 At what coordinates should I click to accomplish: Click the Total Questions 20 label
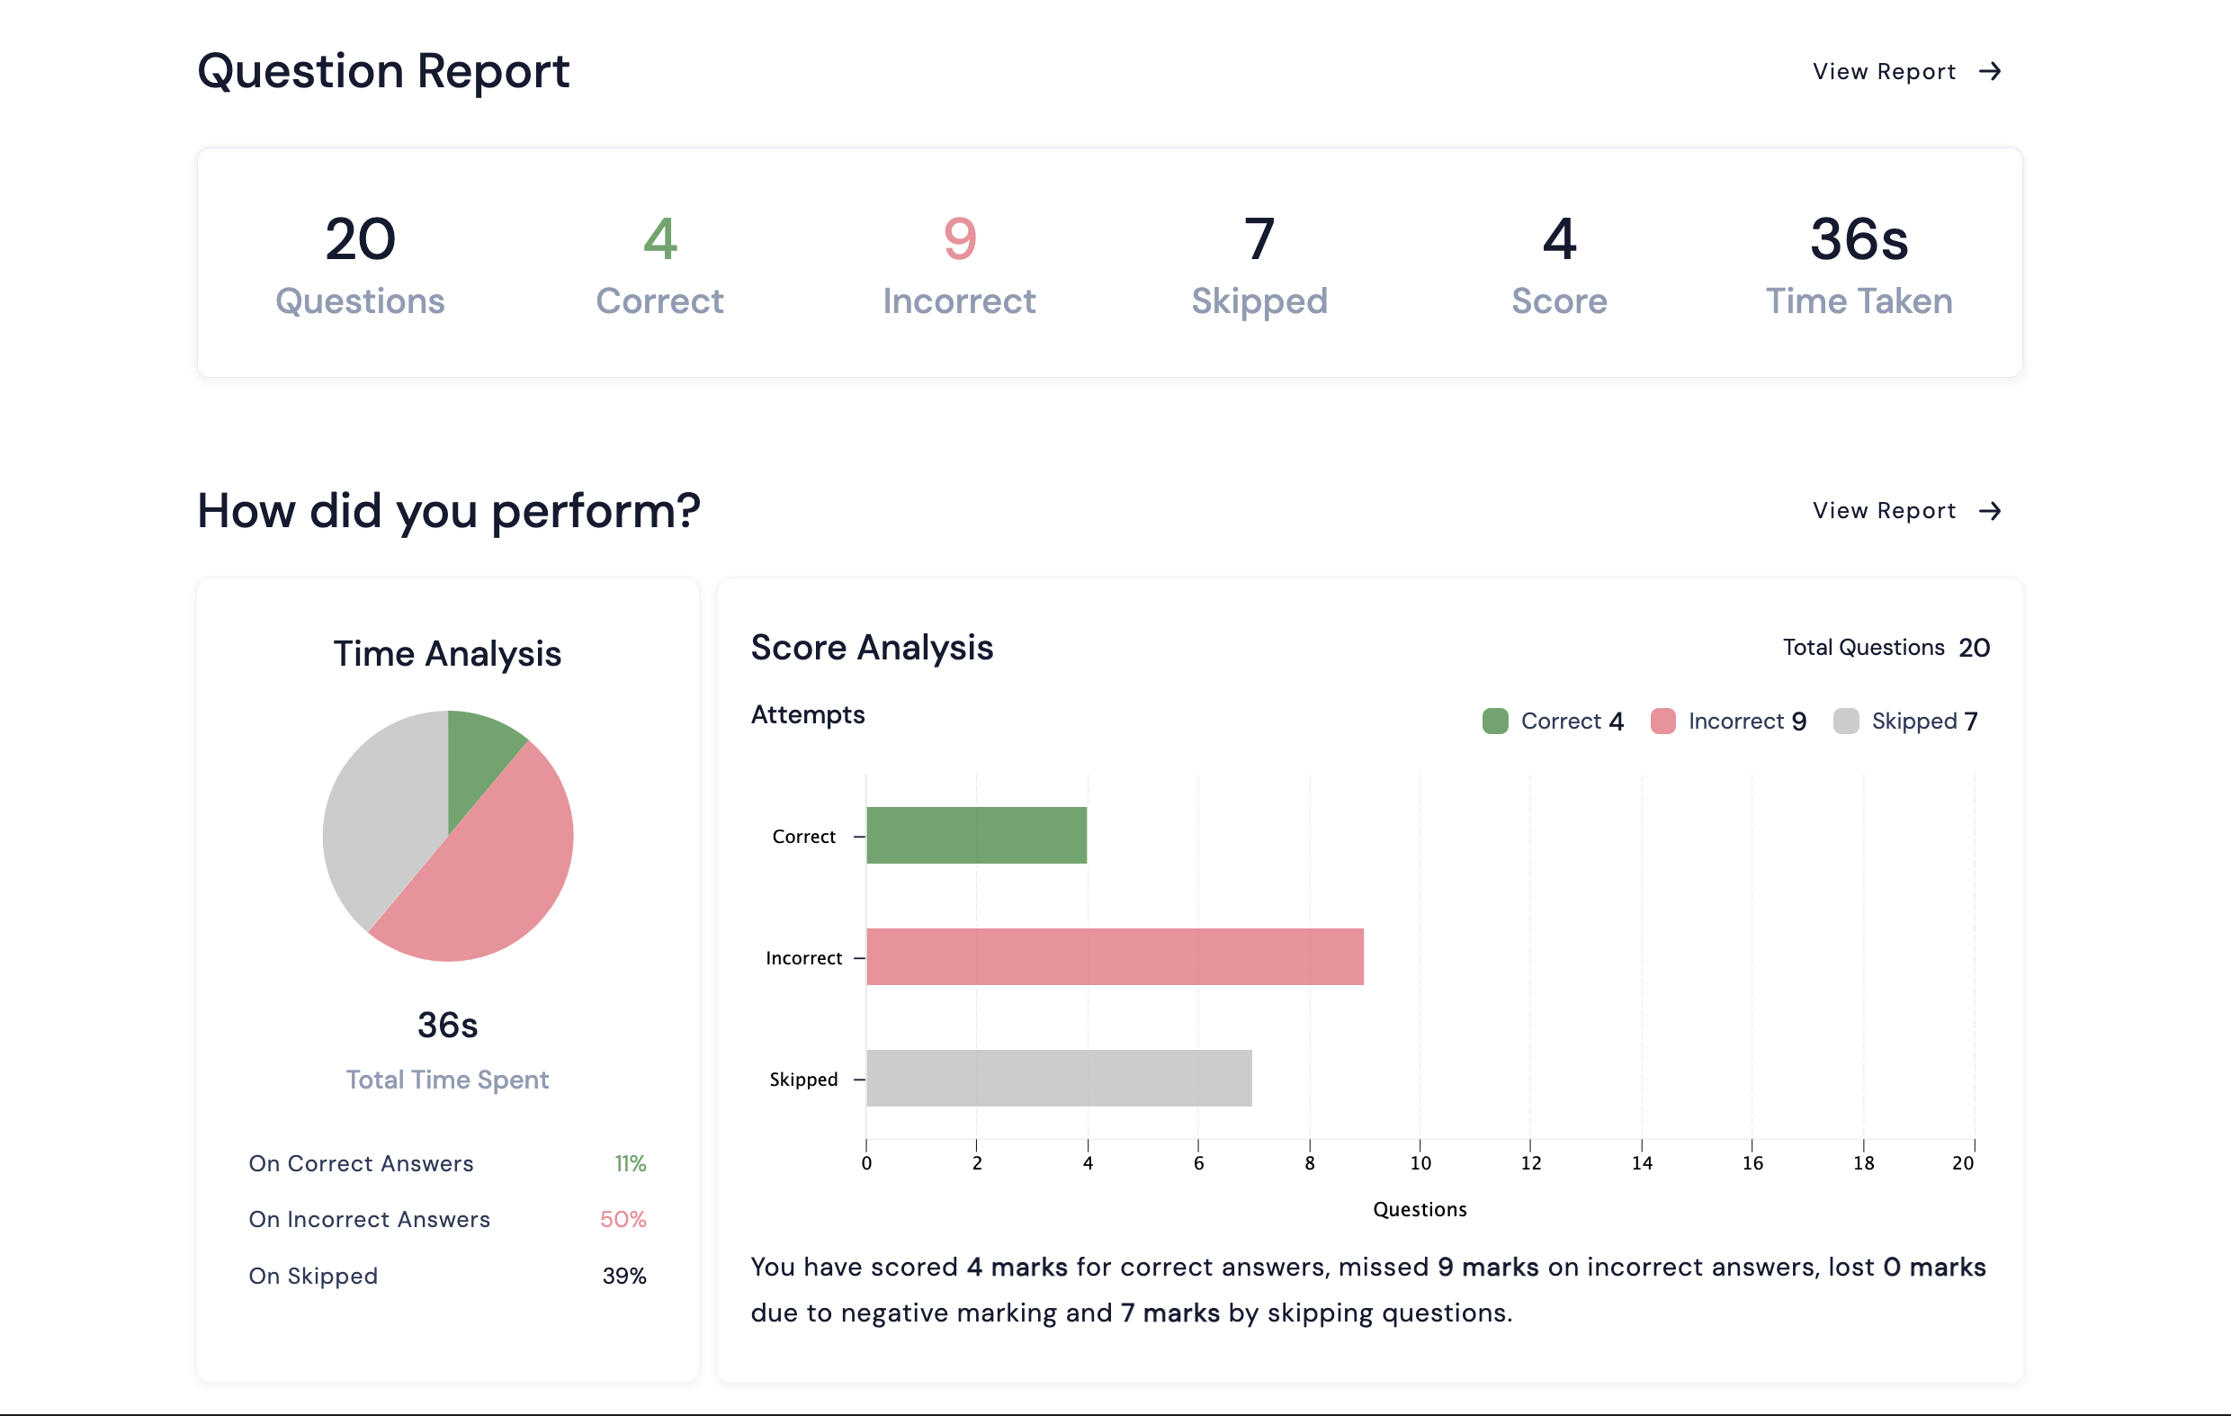point(1886,647)
